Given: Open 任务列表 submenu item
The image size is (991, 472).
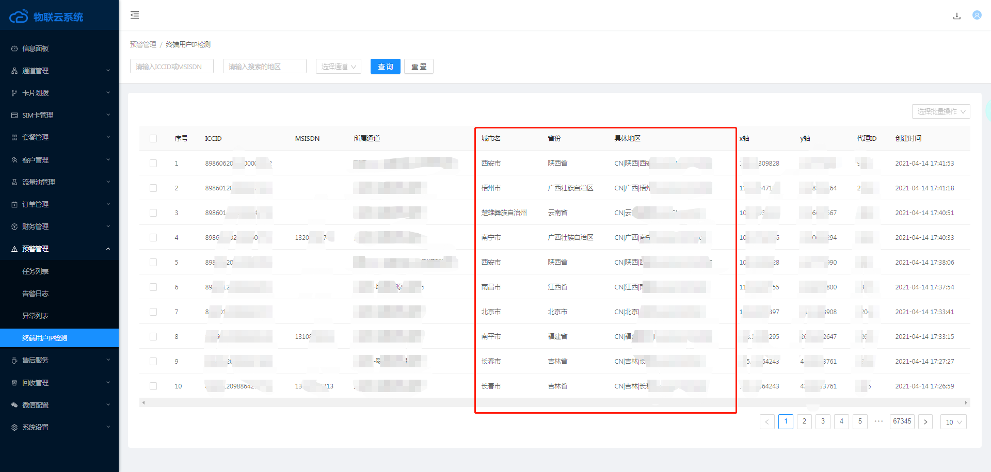Looking at the screenshot, I should pyautogui.click(x=59, y=271).
